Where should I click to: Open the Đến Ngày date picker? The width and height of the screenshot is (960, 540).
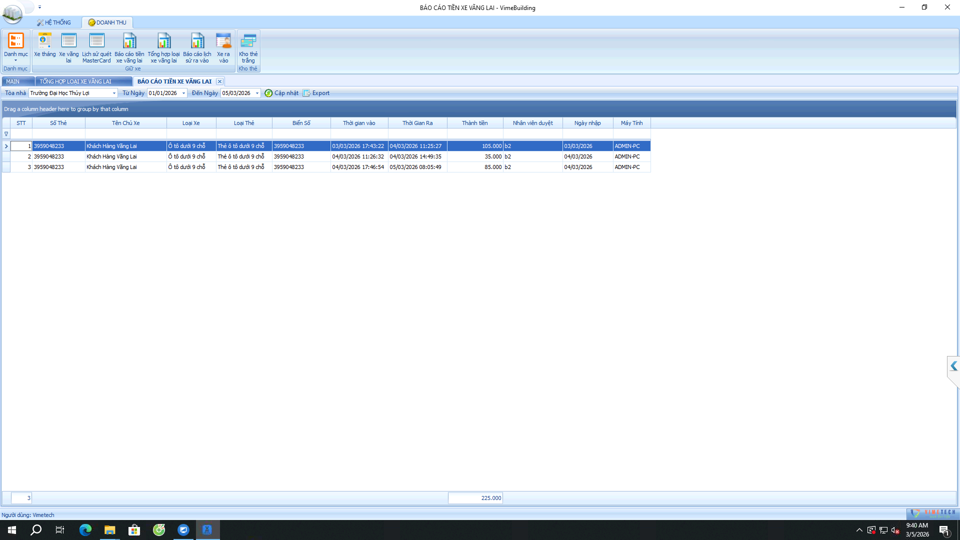pyautogui.click(x=257, y=93)
